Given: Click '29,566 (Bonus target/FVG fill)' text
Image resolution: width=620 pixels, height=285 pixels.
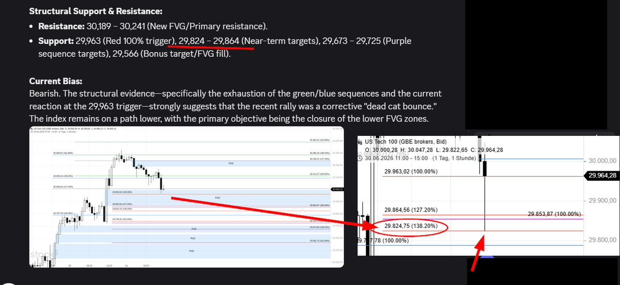Looking at the screenshot, I should pyautogui.click(x=171, y=55).
